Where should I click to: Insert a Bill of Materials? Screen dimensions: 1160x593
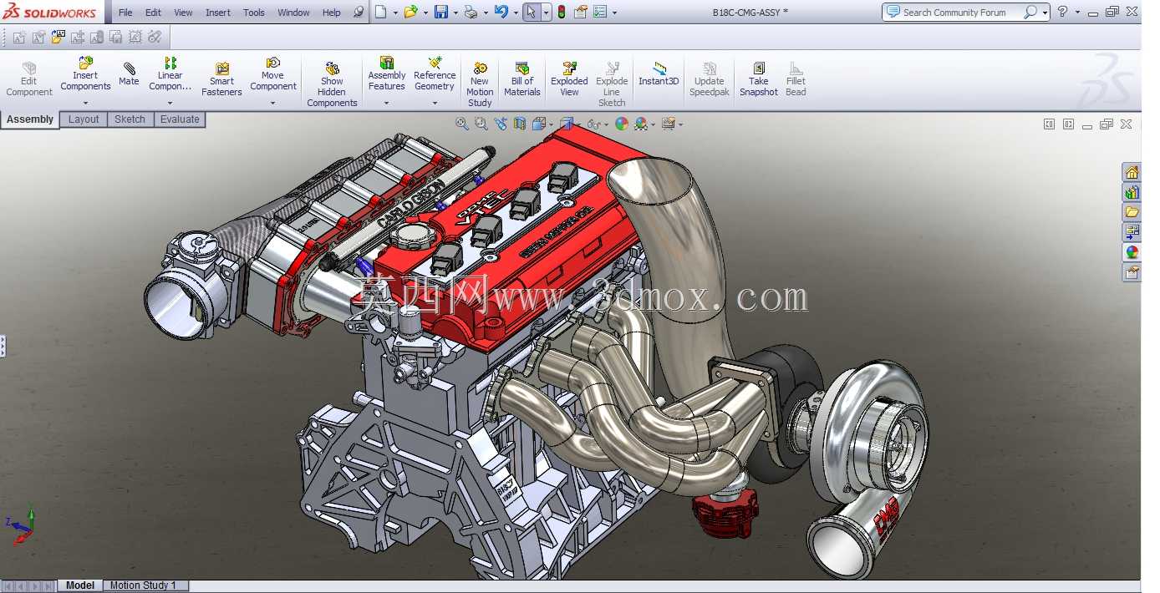(x=522, y=80)
